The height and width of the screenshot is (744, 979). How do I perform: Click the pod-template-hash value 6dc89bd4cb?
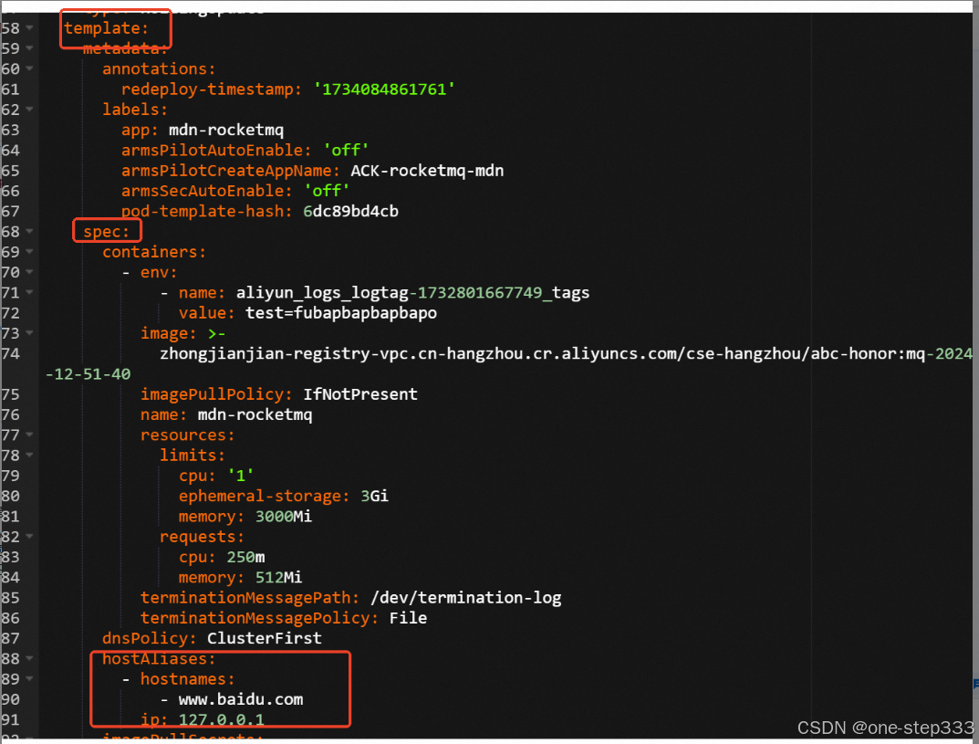350,211
